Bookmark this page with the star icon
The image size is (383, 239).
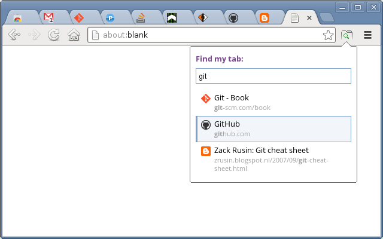tap(328, 35)
